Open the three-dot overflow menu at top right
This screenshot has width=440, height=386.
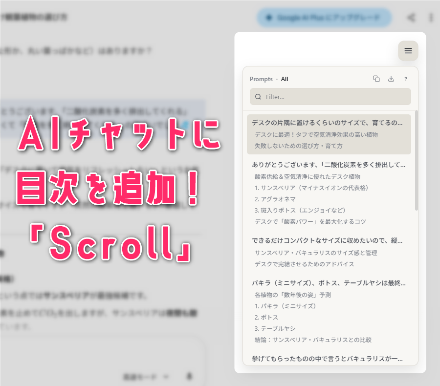430,18
